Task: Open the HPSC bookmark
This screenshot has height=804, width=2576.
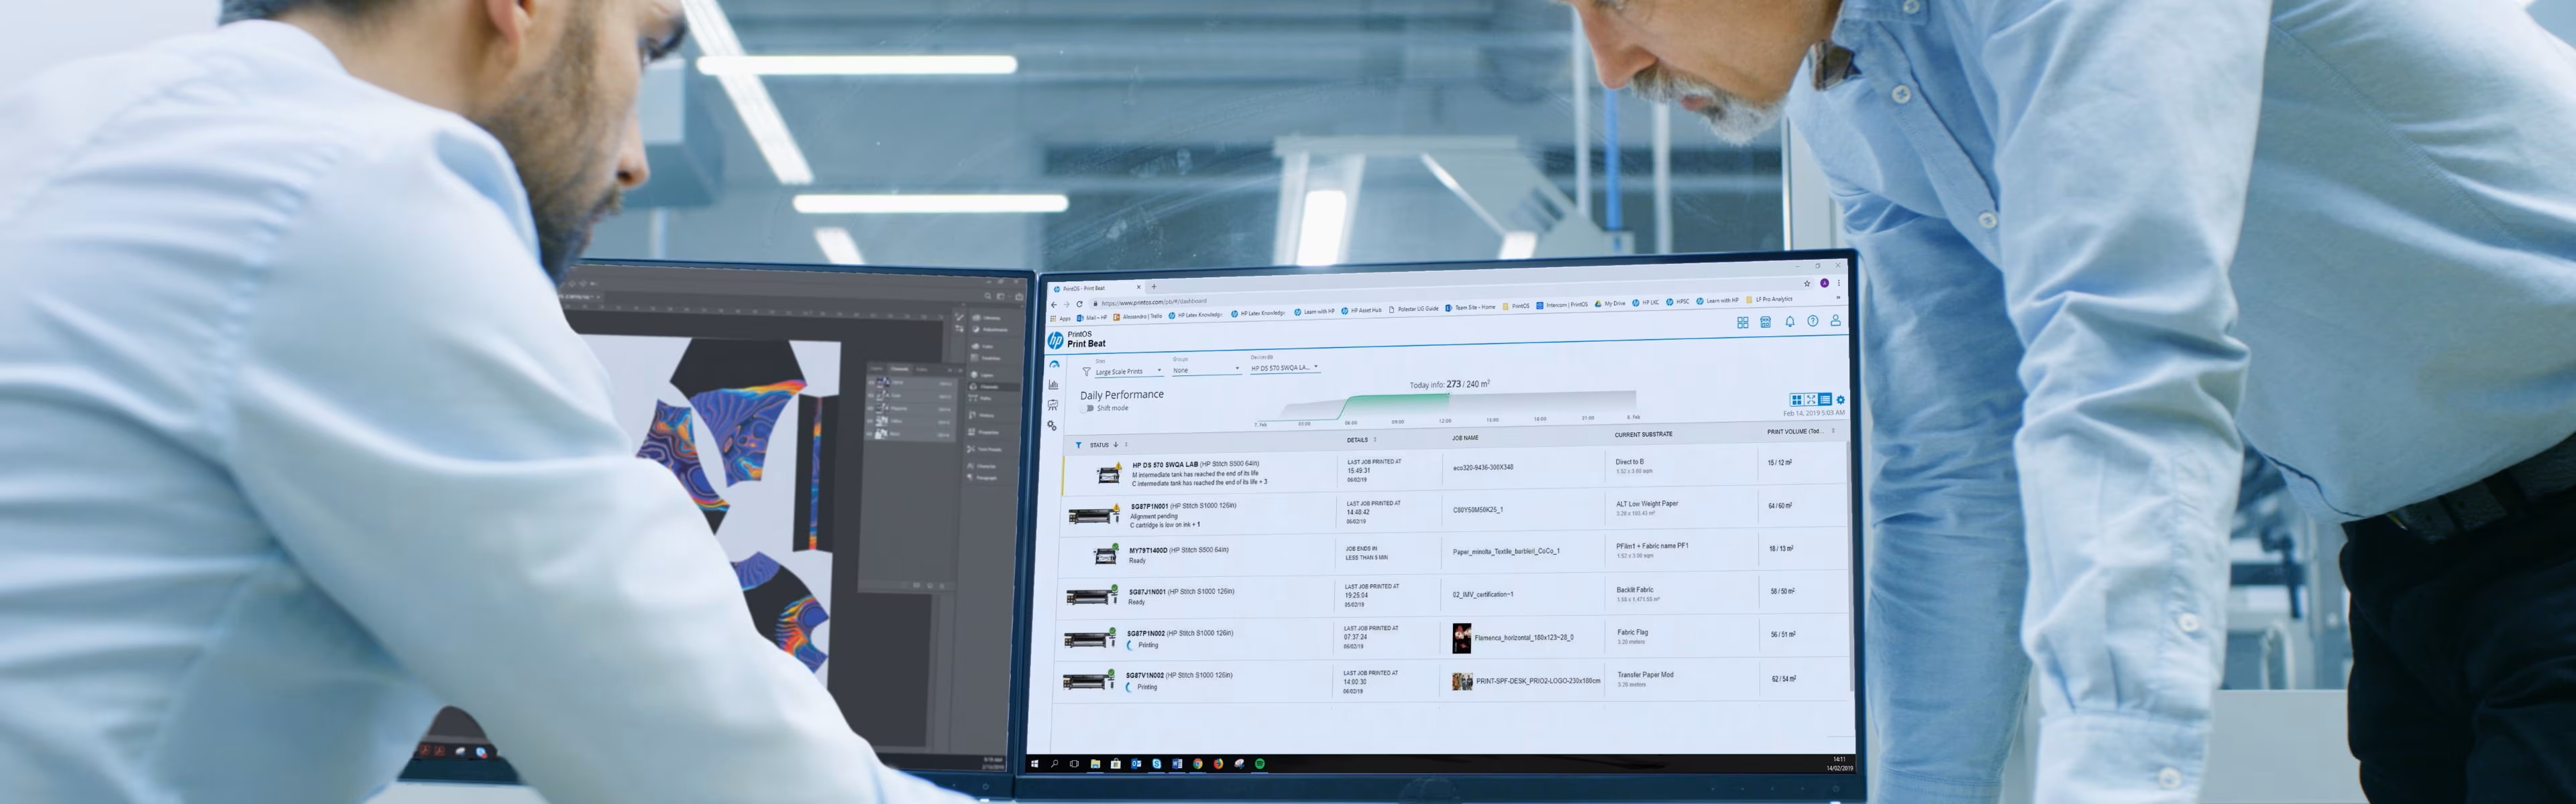Action: point(1678,301)
